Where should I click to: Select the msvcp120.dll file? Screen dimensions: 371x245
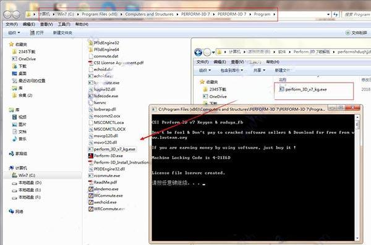coord(103,136)
